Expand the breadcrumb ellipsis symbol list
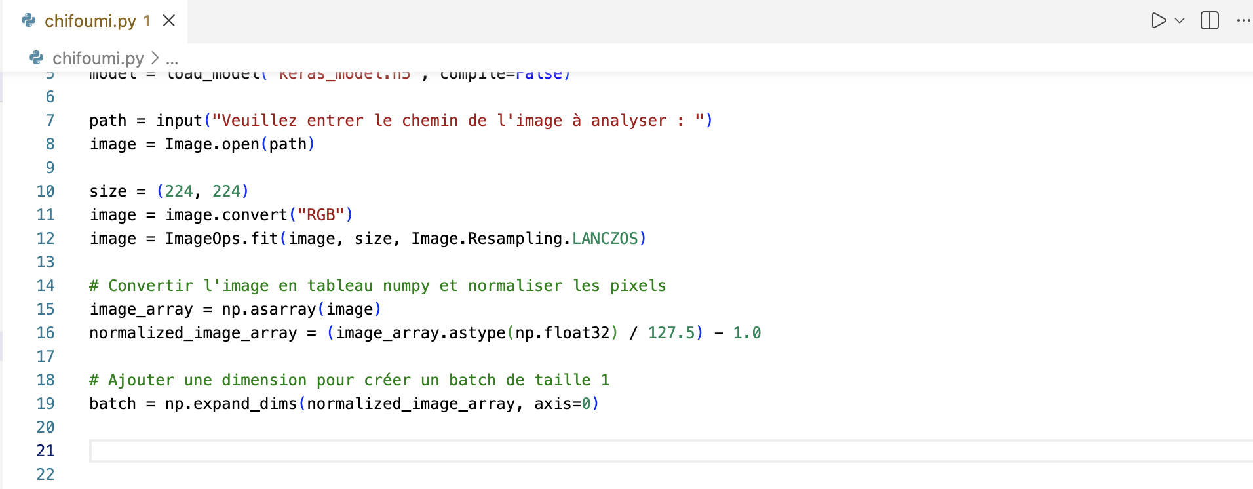Viewport: 1253px width, 489px height. [x=172, y=59]
